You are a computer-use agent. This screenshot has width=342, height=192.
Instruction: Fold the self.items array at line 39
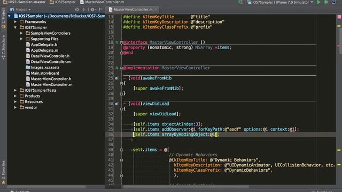(x=121, y=150)
